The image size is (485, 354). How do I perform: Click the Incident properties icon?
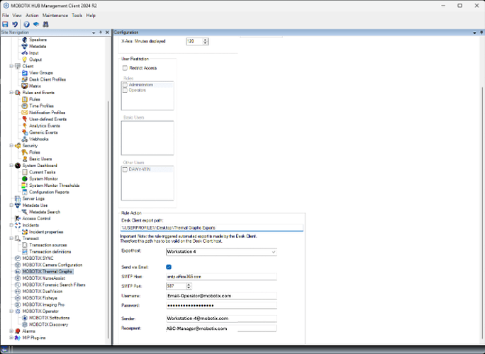25,232
